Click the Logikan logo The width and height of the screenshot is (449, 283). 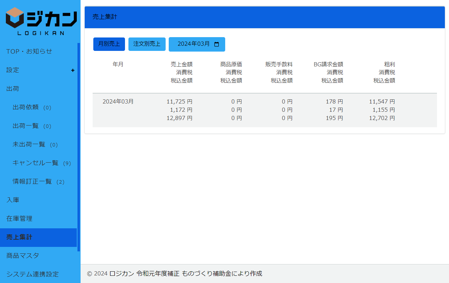pos(41,21)
